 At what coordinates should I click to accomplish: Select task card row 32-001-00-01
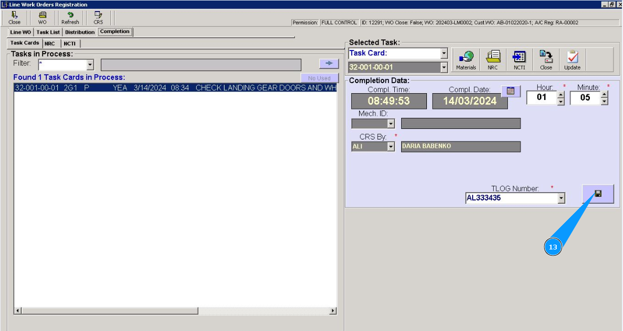click(x=175, y=88)
